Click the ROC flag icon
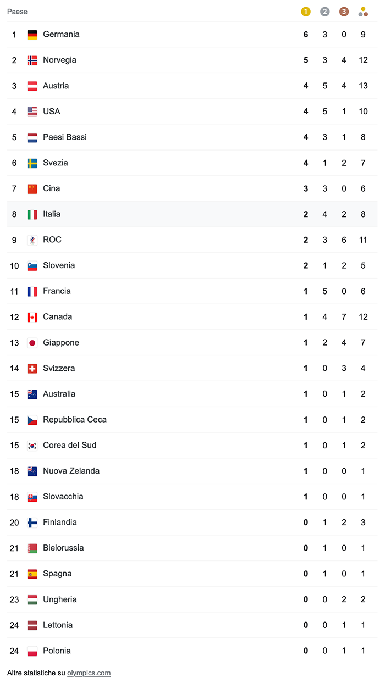 [32, 240]
